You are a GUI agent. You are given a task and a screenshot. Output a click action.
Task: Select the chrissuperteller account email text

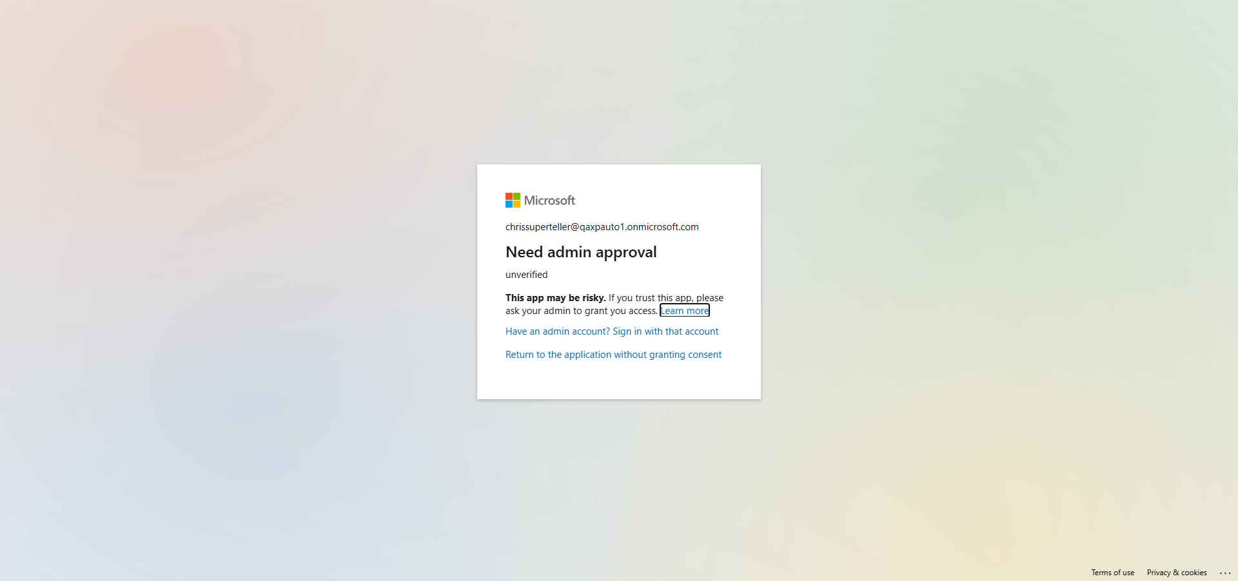coord(602,227)
